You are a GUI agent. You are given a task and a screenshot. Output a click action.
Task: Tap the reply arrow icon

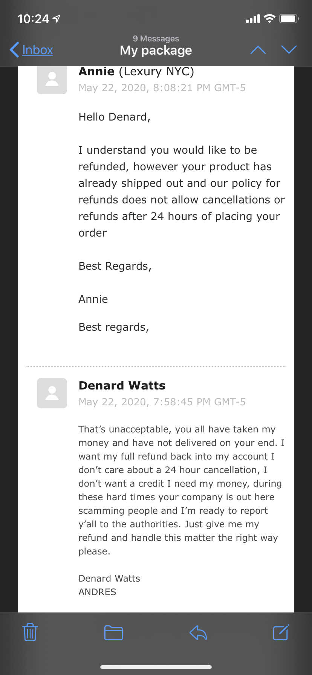point(198,633)
